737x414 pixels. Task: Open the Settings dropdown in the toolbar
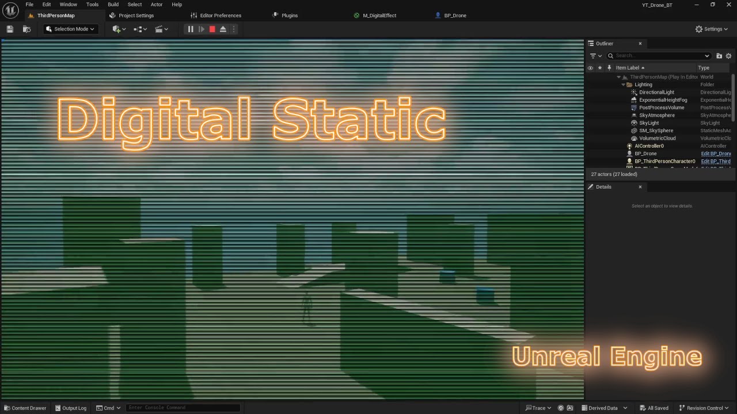tap(712, 29)
